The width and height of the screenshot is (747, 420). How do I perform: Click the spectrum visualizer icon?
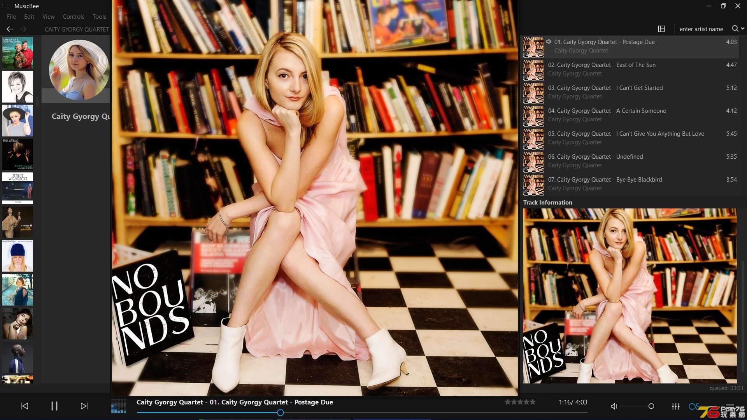point(119,406)
